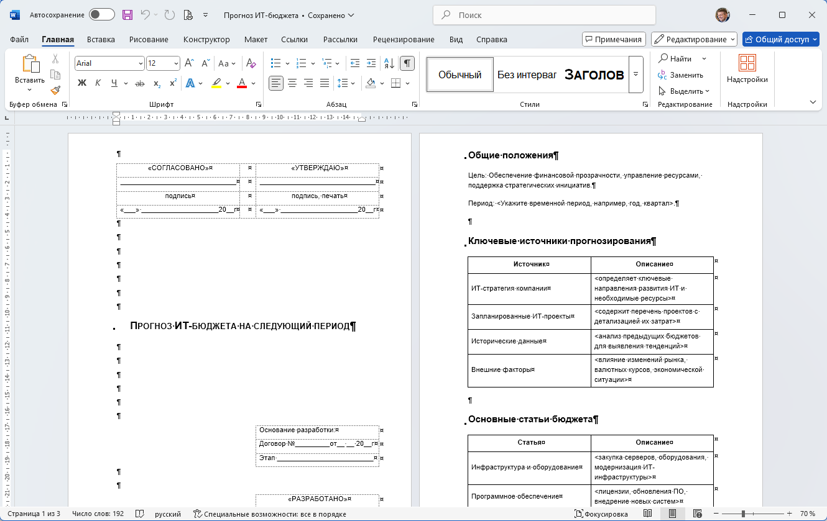Save the document with the floppy disk icon
The width and height of the screenshot is (827, 521).
(x=127, y=15)
